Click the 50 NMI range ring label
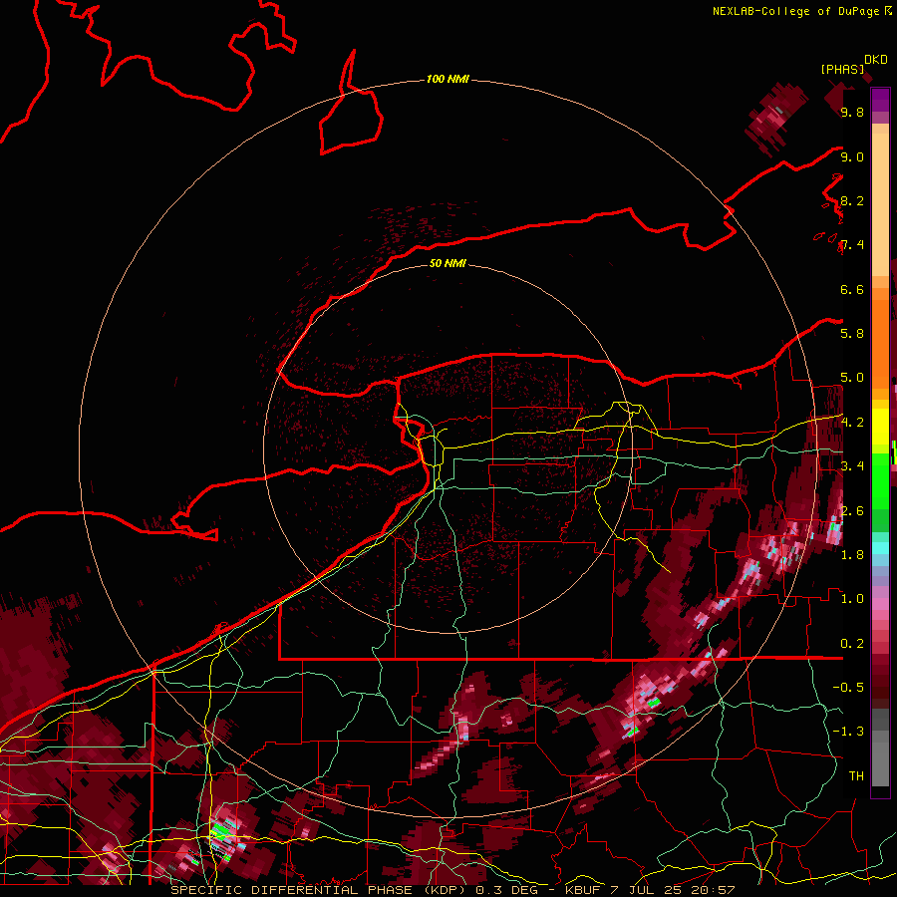The height and width of the screenshot is (897, 897). 448,263
